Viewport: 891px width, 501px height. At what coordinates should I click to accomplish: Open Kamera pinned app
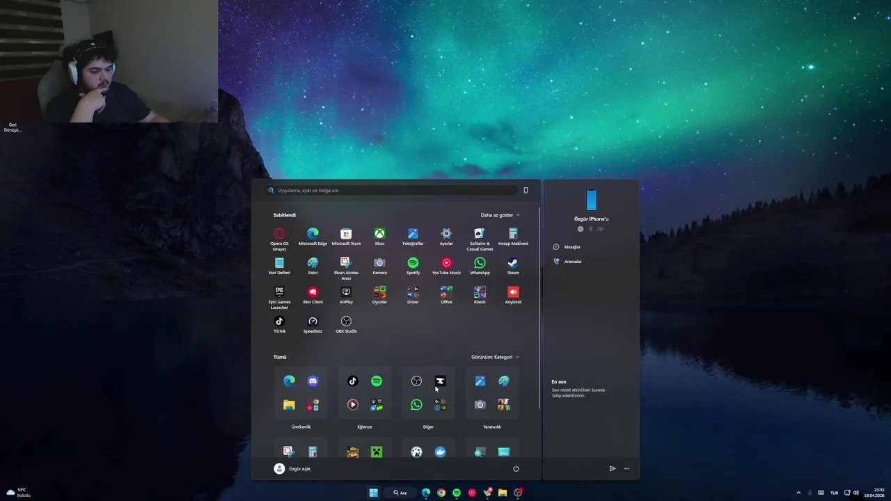click(379, 266)
